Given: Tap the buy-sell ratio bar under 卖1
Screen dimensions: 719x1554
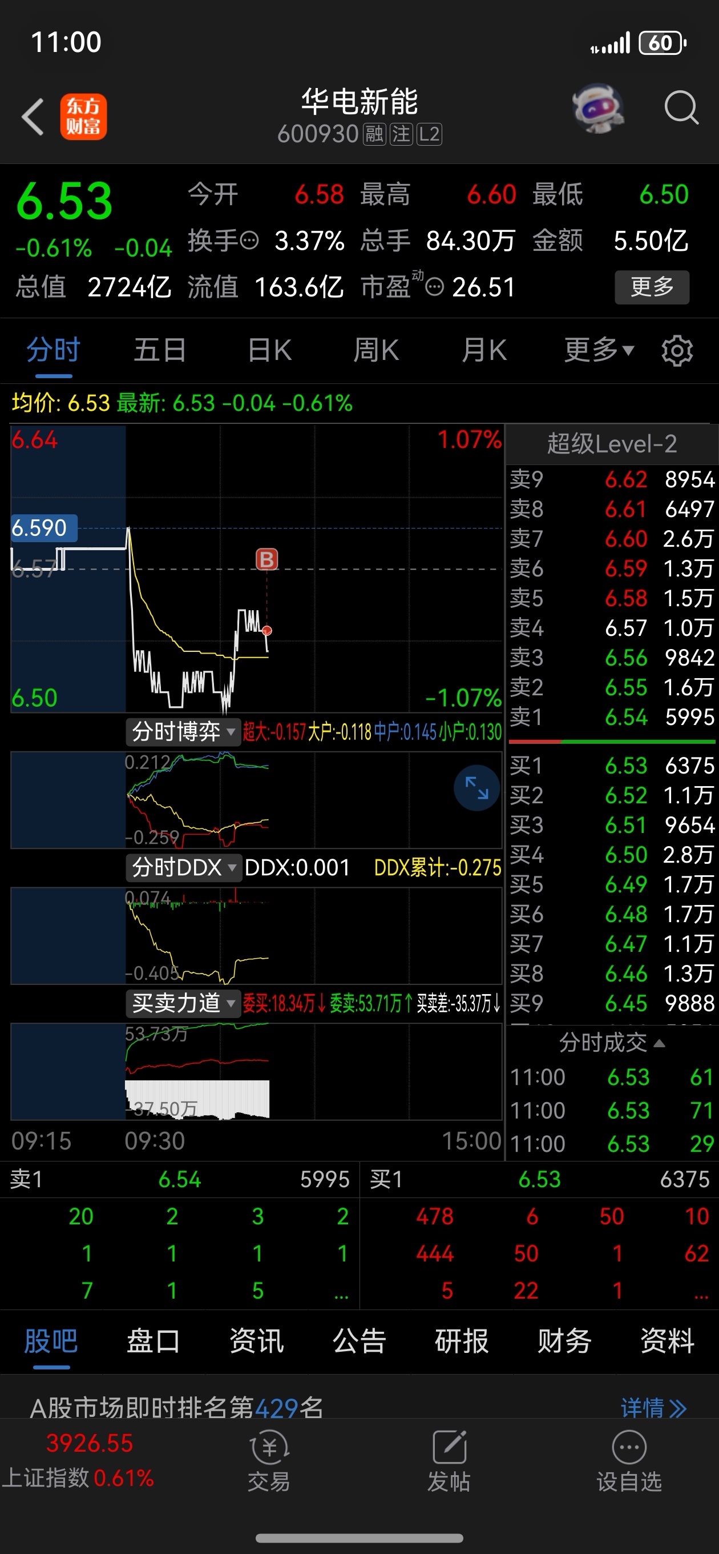Looking at the screenshot, I should 612,742.
